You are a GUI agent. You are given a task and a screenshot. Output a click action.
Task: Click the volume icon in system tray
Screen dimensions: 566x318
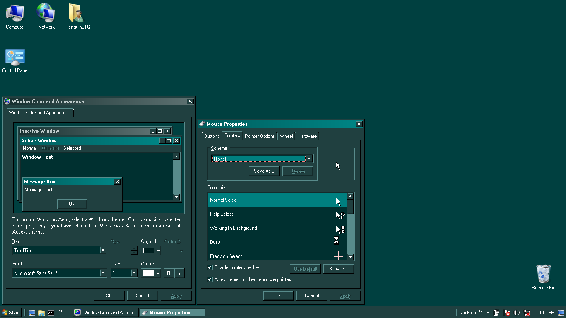pyautogui.click(x=517, y=313)
